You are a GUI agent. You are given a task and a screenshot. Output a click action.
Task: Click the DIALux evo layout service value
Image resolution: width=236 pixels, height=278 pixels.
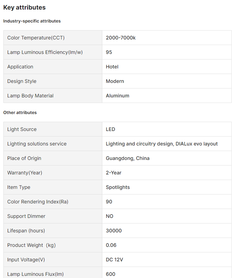click(162, 144)
